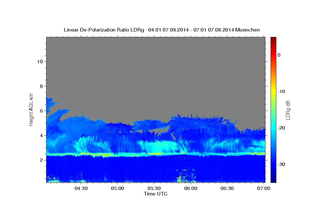Click the colorbar value label -30

coord(282,164)
